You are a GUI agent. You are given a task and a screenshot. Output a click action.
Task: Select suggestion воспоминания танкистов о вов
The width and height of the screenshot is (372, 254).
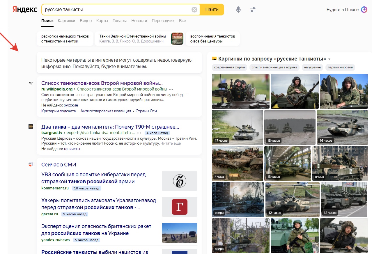tap(213, 39)
